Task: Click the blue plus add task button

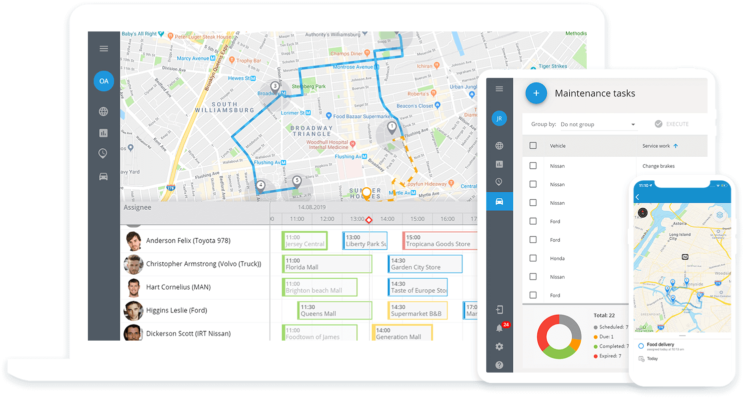Action: click(536, 93)
